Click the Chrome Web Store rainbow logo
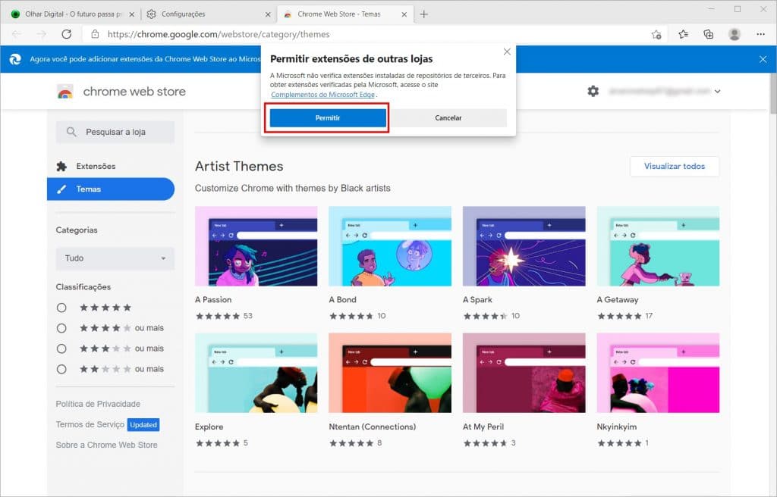 [x=65, y=92]
